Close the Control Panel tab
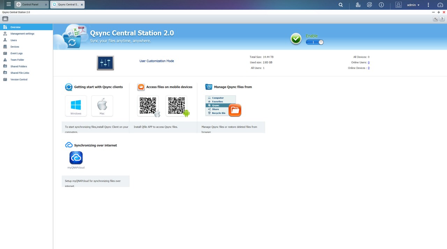This screenshot has height=249, width=447. coord(46,5)
